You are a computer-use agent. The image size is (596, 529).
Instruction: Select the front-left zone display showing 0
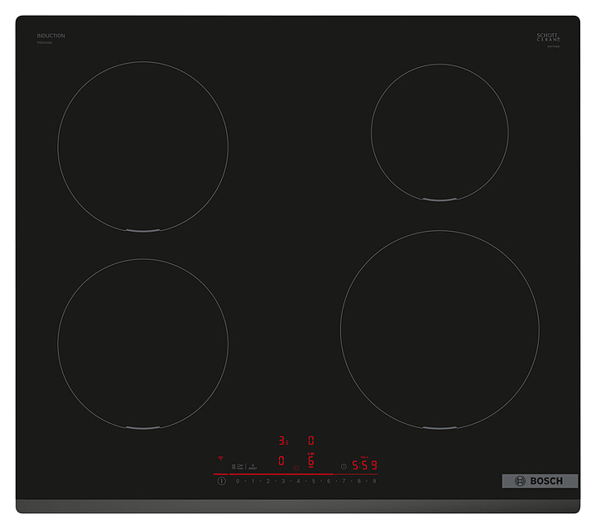[281, 461]
